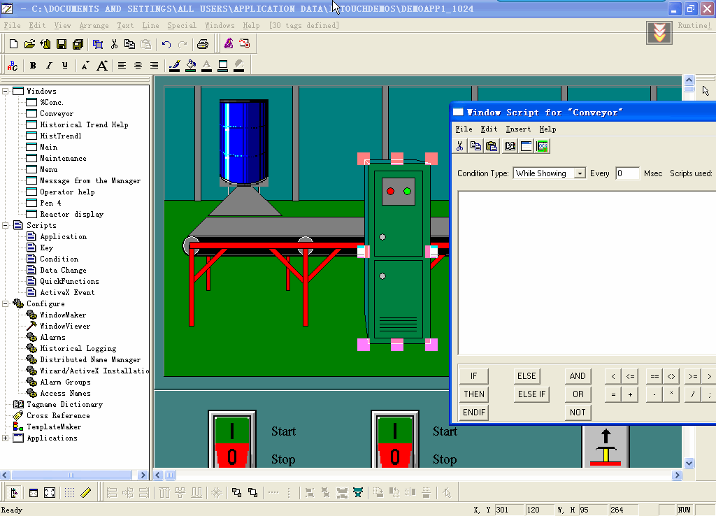Toggle Bold text formatting
Screen dimensions: 716x516
[x=32, y=65]
